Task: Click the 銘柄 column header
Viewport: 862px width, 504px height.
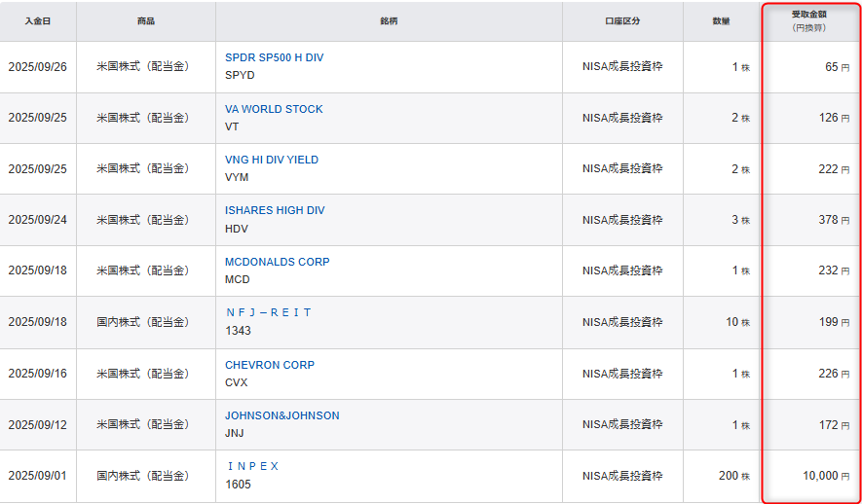Action: (389, 20)
